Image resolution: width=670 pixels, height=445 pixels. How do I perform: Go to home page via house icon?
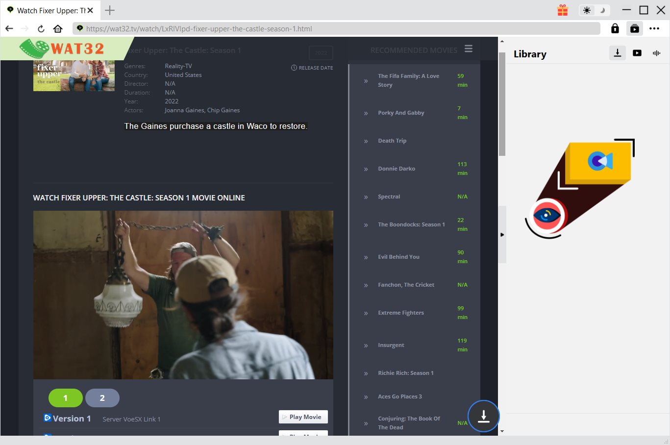click(x=58, y=28)
